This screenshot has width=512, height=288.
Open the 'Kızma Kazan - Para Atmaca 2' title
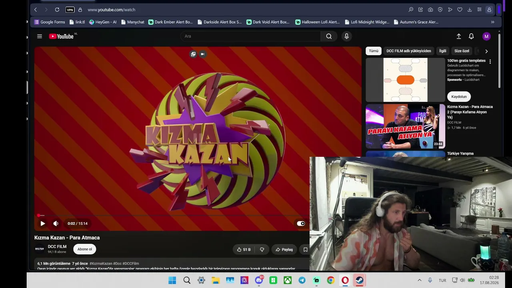[470, 112]
